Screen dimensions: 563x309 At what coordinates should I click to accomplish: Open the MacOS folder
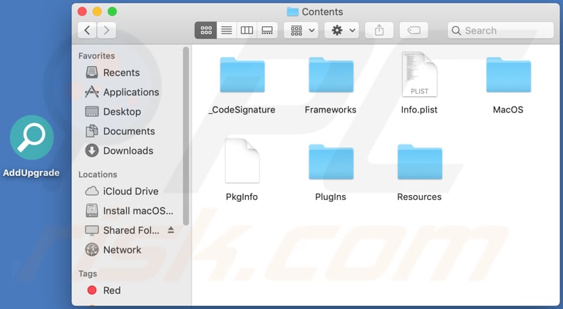coord(508,76)
